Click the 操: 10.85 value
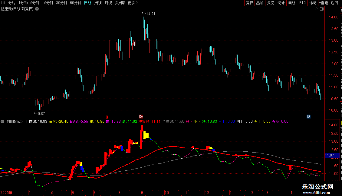The image size is (342, 196). click(x=97, y=122)
